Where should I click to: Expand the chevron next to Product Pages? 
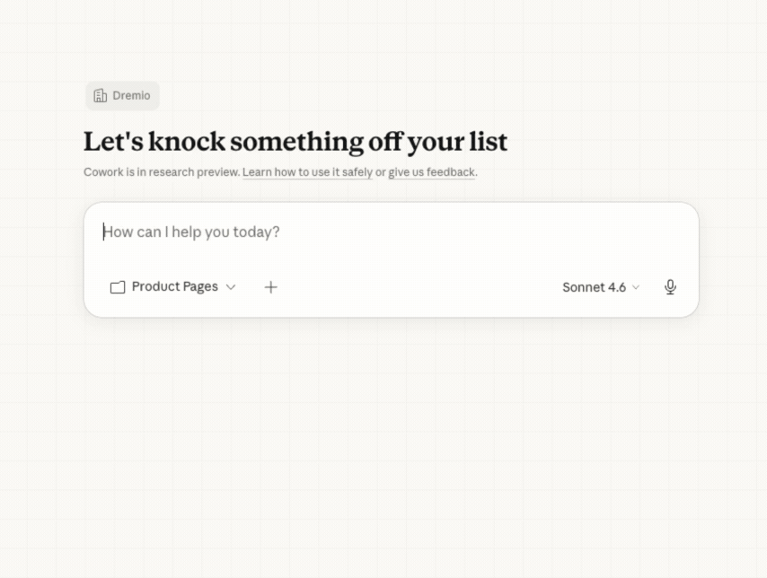pyautogui.click(x=231, y=287)
